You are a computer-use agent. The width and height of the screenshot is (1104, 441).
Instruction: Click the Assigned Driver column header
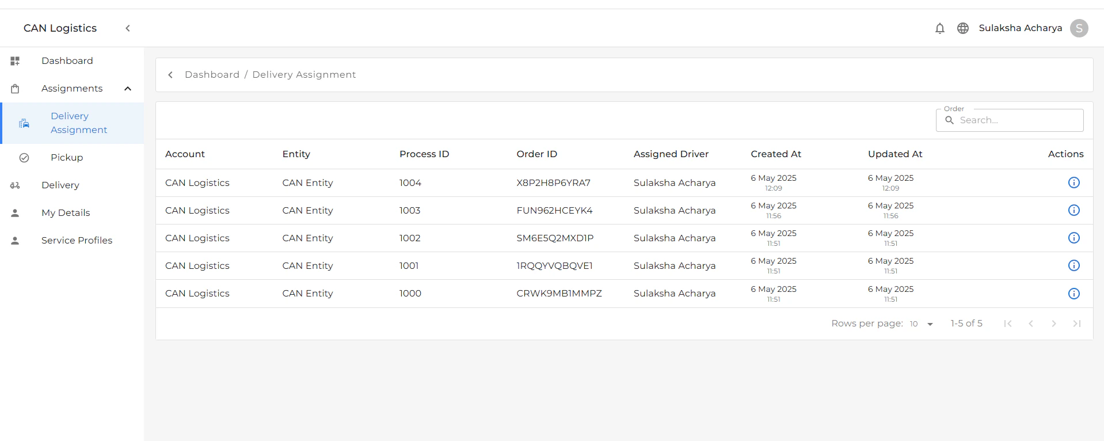pos(671,154)
